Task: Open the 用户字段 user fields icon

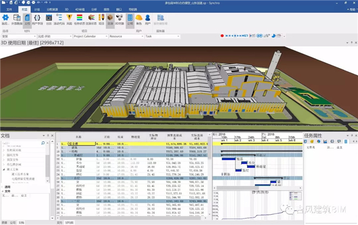Action: coord(37,20)
